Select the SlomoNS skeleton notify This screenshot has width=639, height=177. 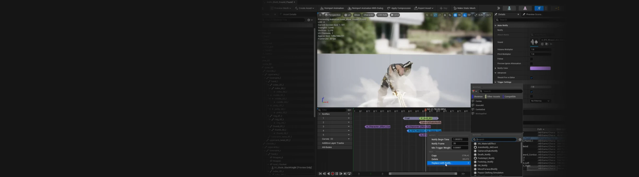point(480,105)
